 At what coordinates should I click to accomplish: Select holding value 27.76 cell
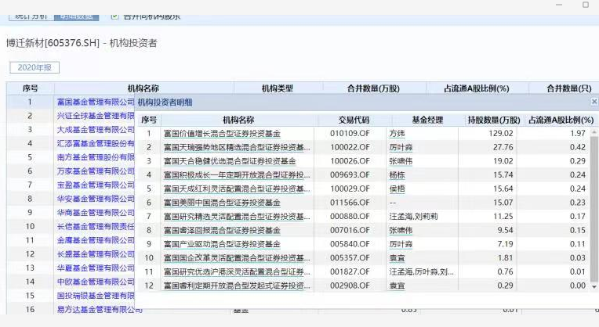pyautogui.click(x=503, y=147)
